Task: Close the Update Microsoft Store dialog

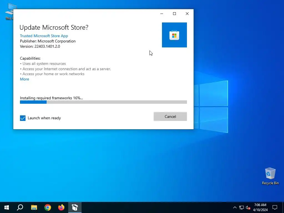Action: click(x=187, y=14)
